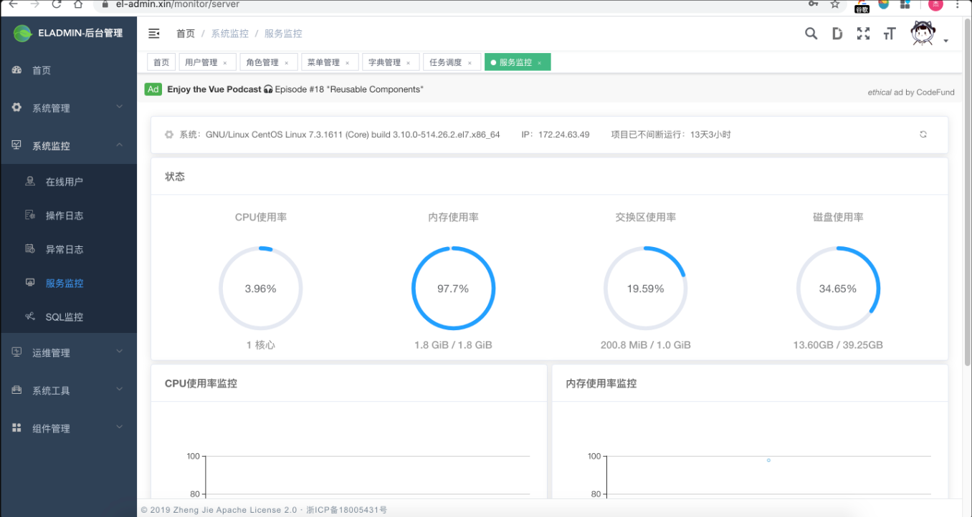
Task: Open the search icon in the header
Action: pyautogui.click(x=811, y=33)
